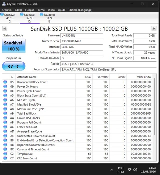Click status dot for Average Erase Cycle
This screenshot has width=160, height=175.
5,131
